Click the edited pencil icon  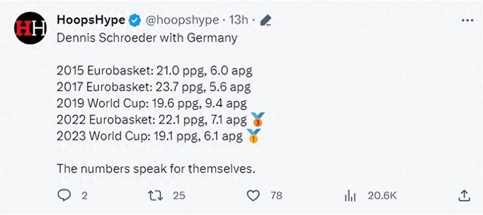click(265, 20)
